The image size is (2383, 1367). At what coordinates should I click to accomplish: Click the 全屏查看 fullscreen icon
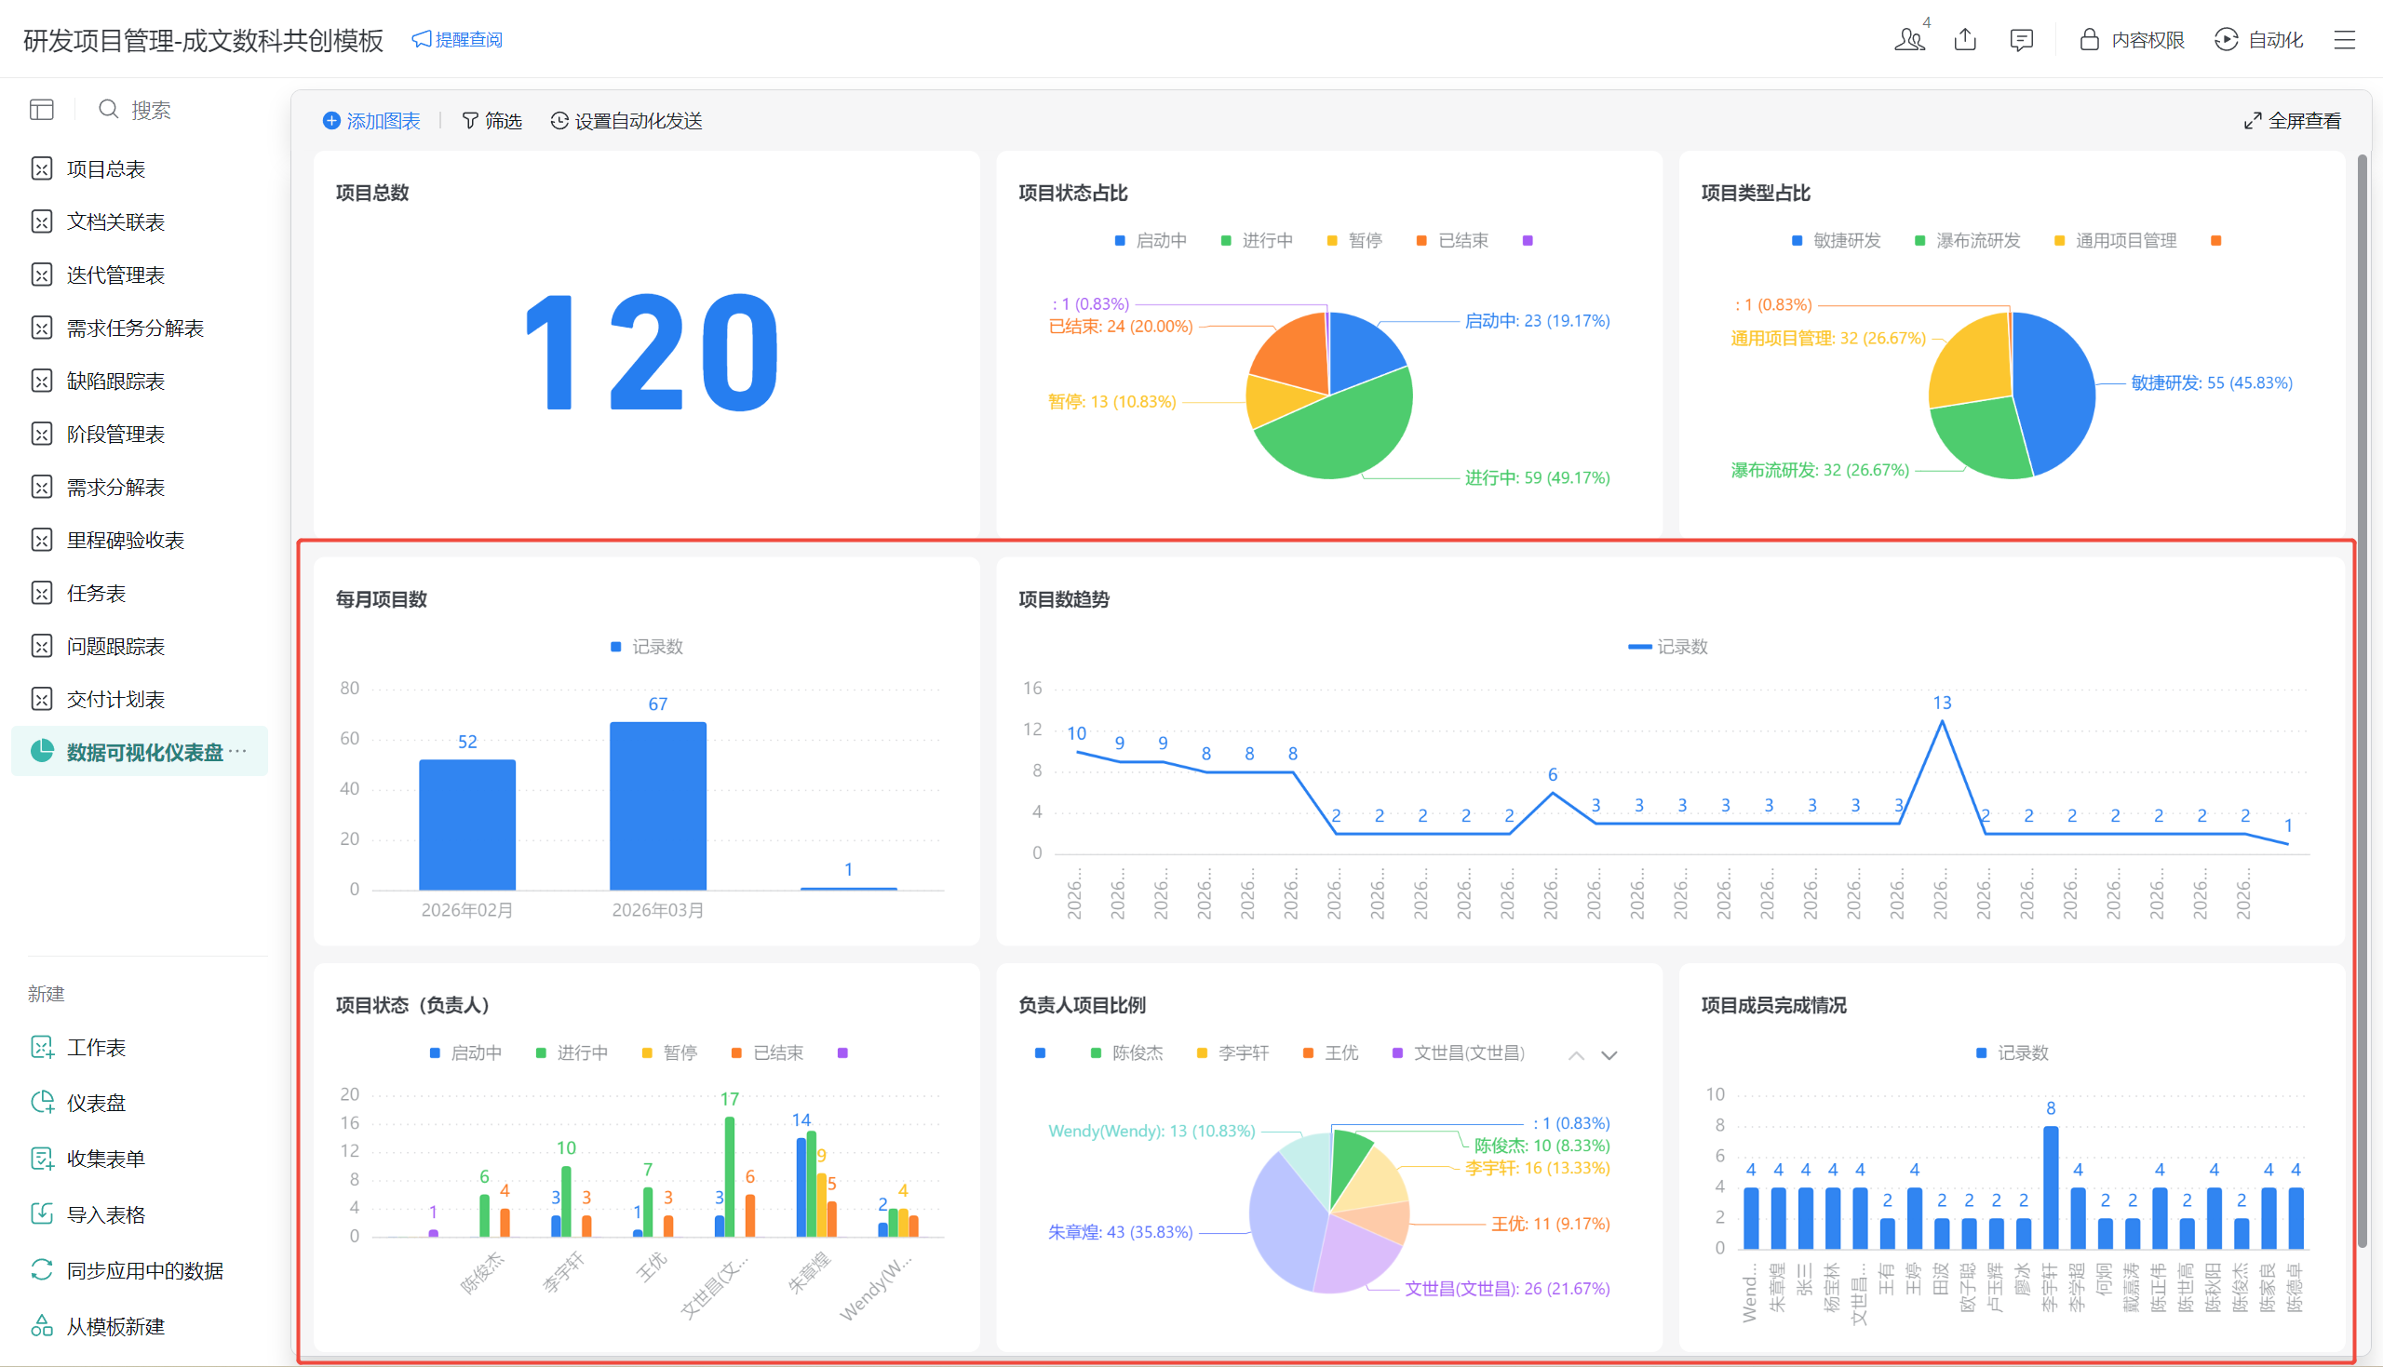point(2253,121)
